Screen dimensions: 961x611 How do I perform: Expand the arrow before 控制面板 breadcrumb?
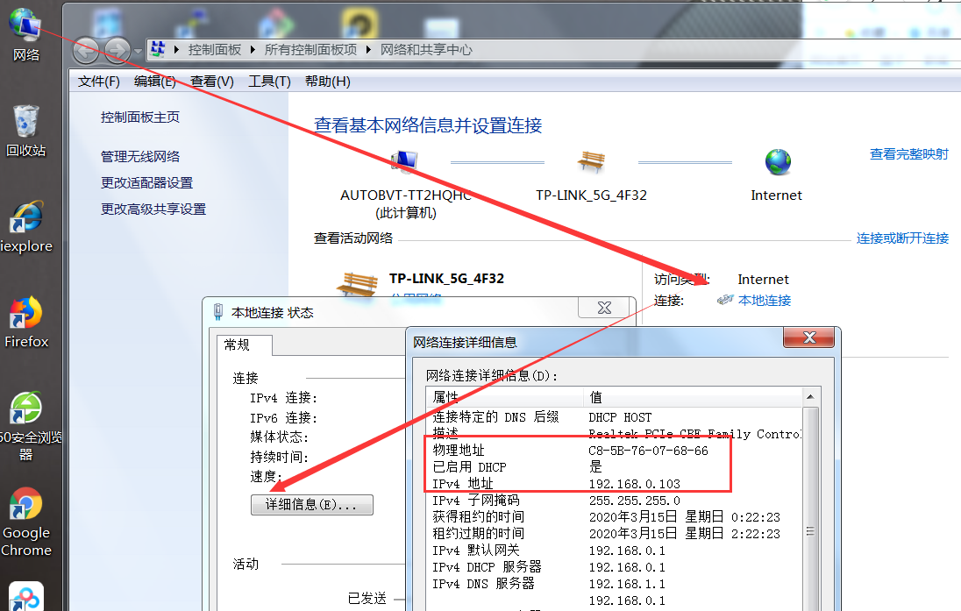pyautogui.click(x=176, y=50)
